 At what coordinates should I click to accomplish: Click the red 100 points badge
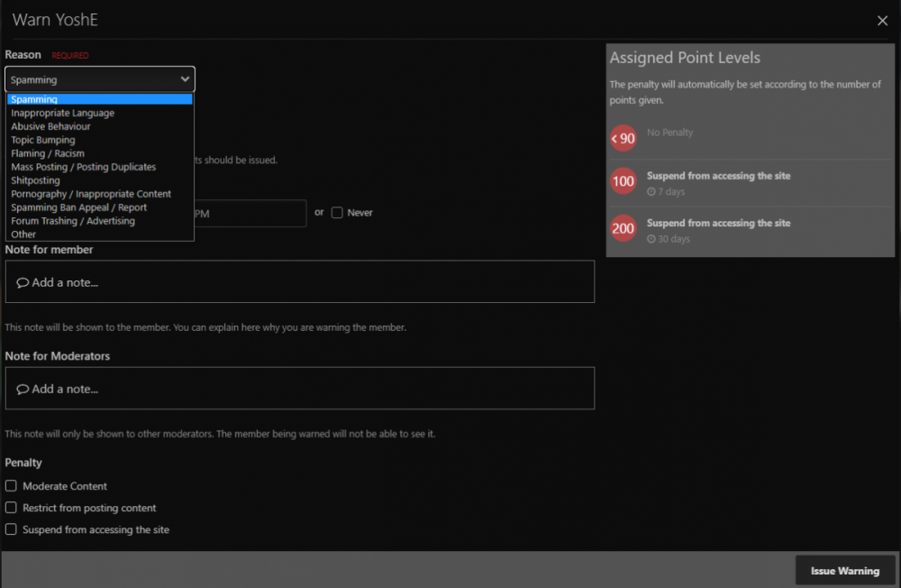[623, 181]
